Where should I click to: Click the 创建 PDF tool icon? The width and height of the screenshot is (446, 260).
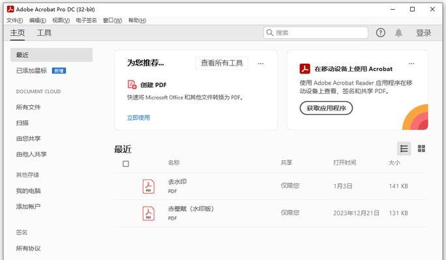(132, 84)
